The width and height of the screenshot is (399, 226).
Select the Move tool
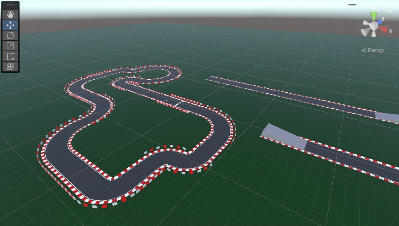pos(10,25)
